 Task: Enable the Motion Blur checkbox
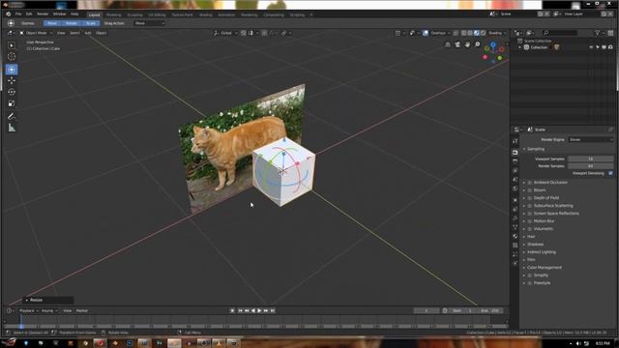click(530, 221)
